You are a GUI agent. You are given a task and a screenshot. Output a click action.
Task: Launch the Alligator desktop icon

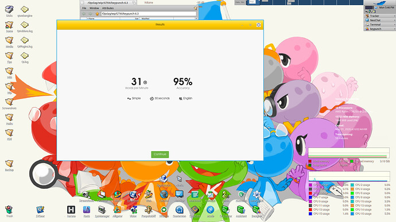[x=118, y=209]
